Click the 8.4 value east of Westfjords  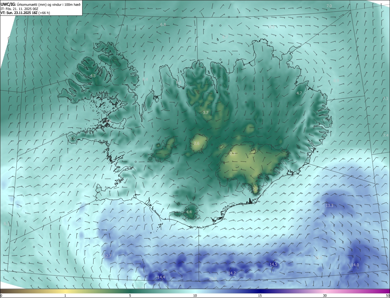145,79
